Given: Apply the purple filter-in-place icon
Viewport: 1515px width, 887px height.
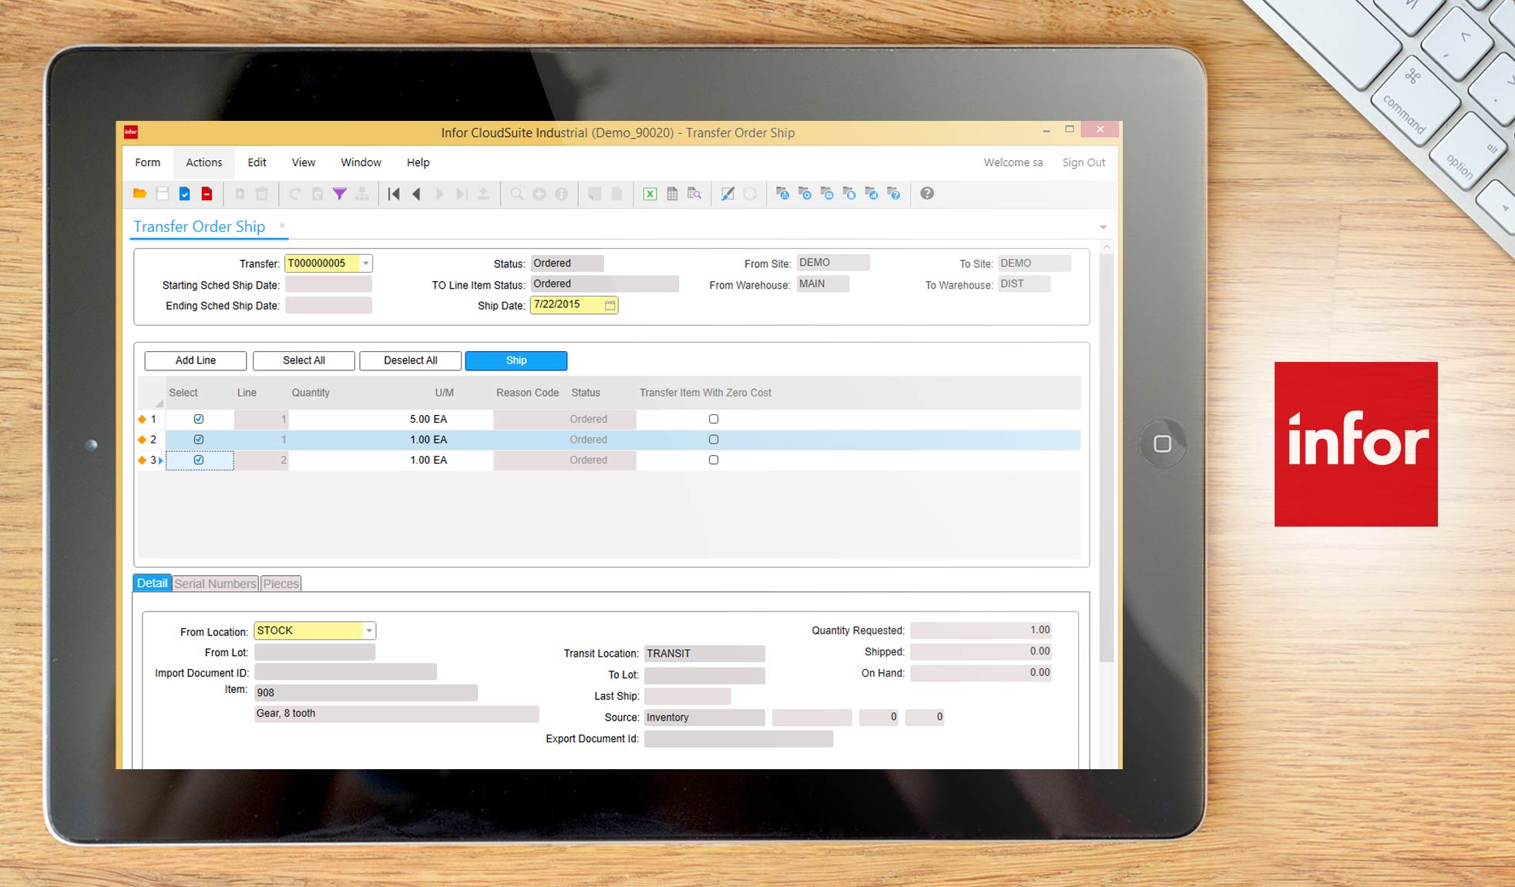Looking at the screenshot, I should pos(339,193).
